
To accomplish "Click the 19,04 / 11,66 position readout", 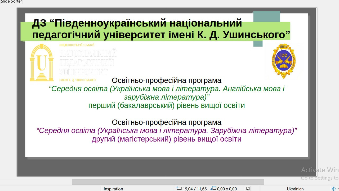I will (194, 189).
